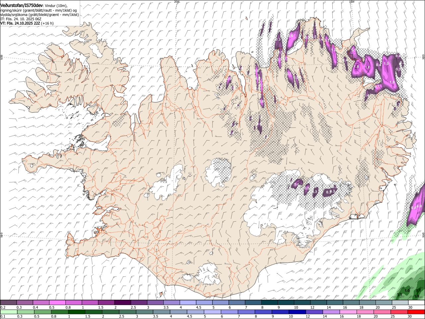Select lower legend row 18–20 pink swatch
The width and height of the screenshot is (425, 319).
tap(365, 312)
